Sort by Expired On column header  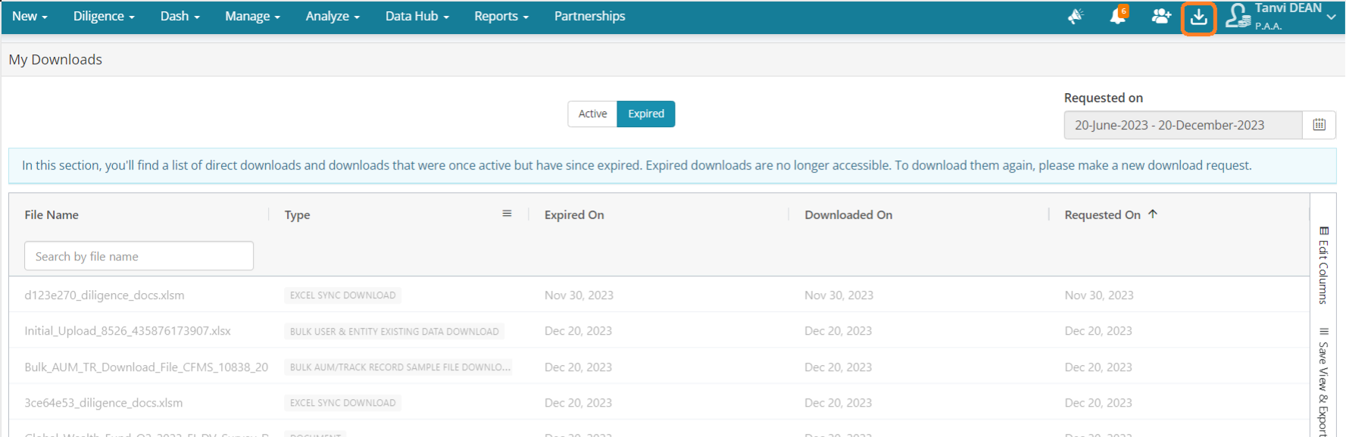(x=574, y=215)
